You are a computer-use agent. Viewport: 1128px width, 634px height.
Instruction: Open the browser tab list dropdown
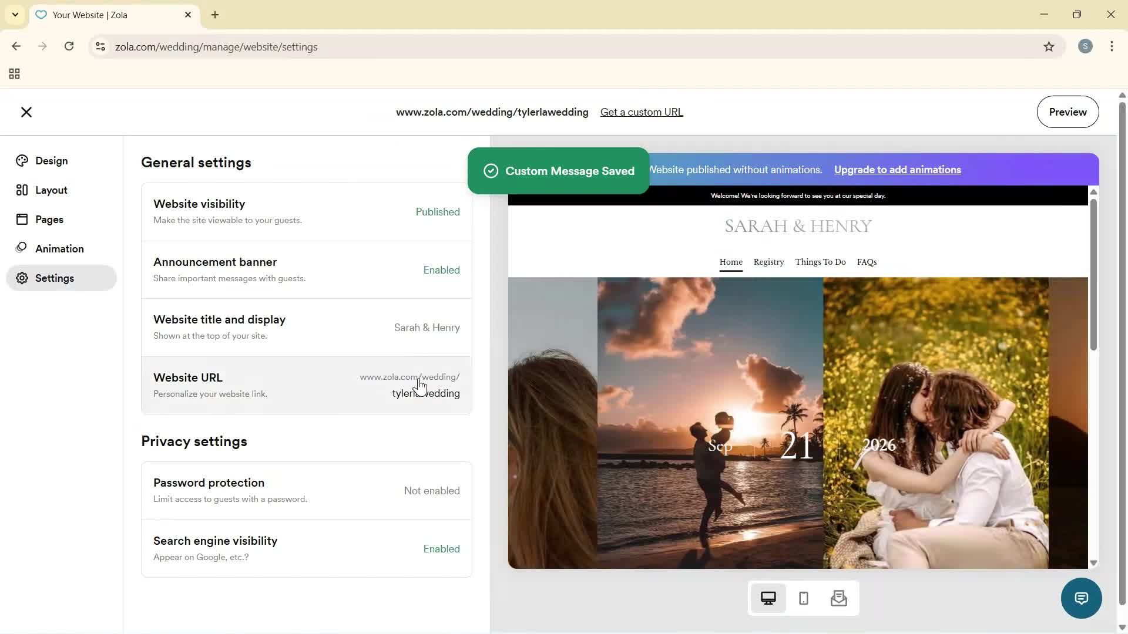tap(15, 15)
